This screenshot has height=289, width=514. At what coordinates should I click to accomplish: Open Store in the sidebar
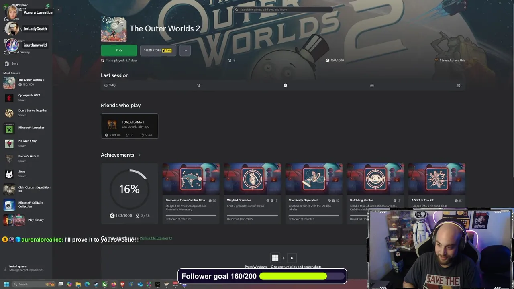point(15,63)
